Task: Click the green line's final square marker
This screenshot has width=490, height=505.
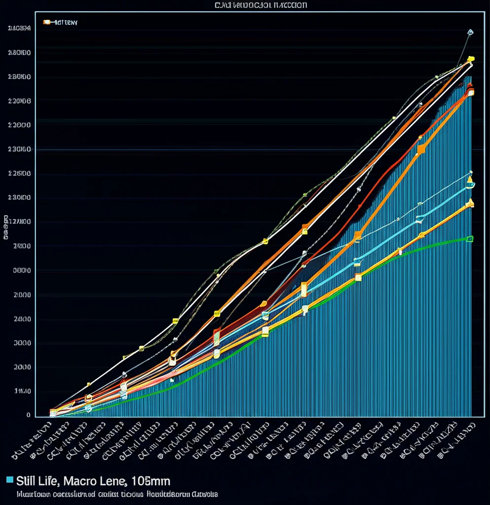Action: pyautogui.click(x=469, y=239)
